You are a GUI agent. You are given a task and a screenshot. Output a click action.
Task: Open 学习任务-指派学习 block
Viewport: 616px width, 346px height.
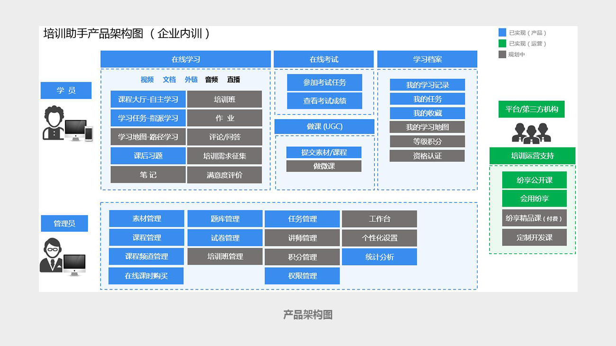tap(148, 118)
